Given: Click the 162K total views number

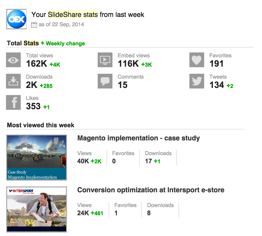Looking at the screenshot, I should [x=37, y=64].
